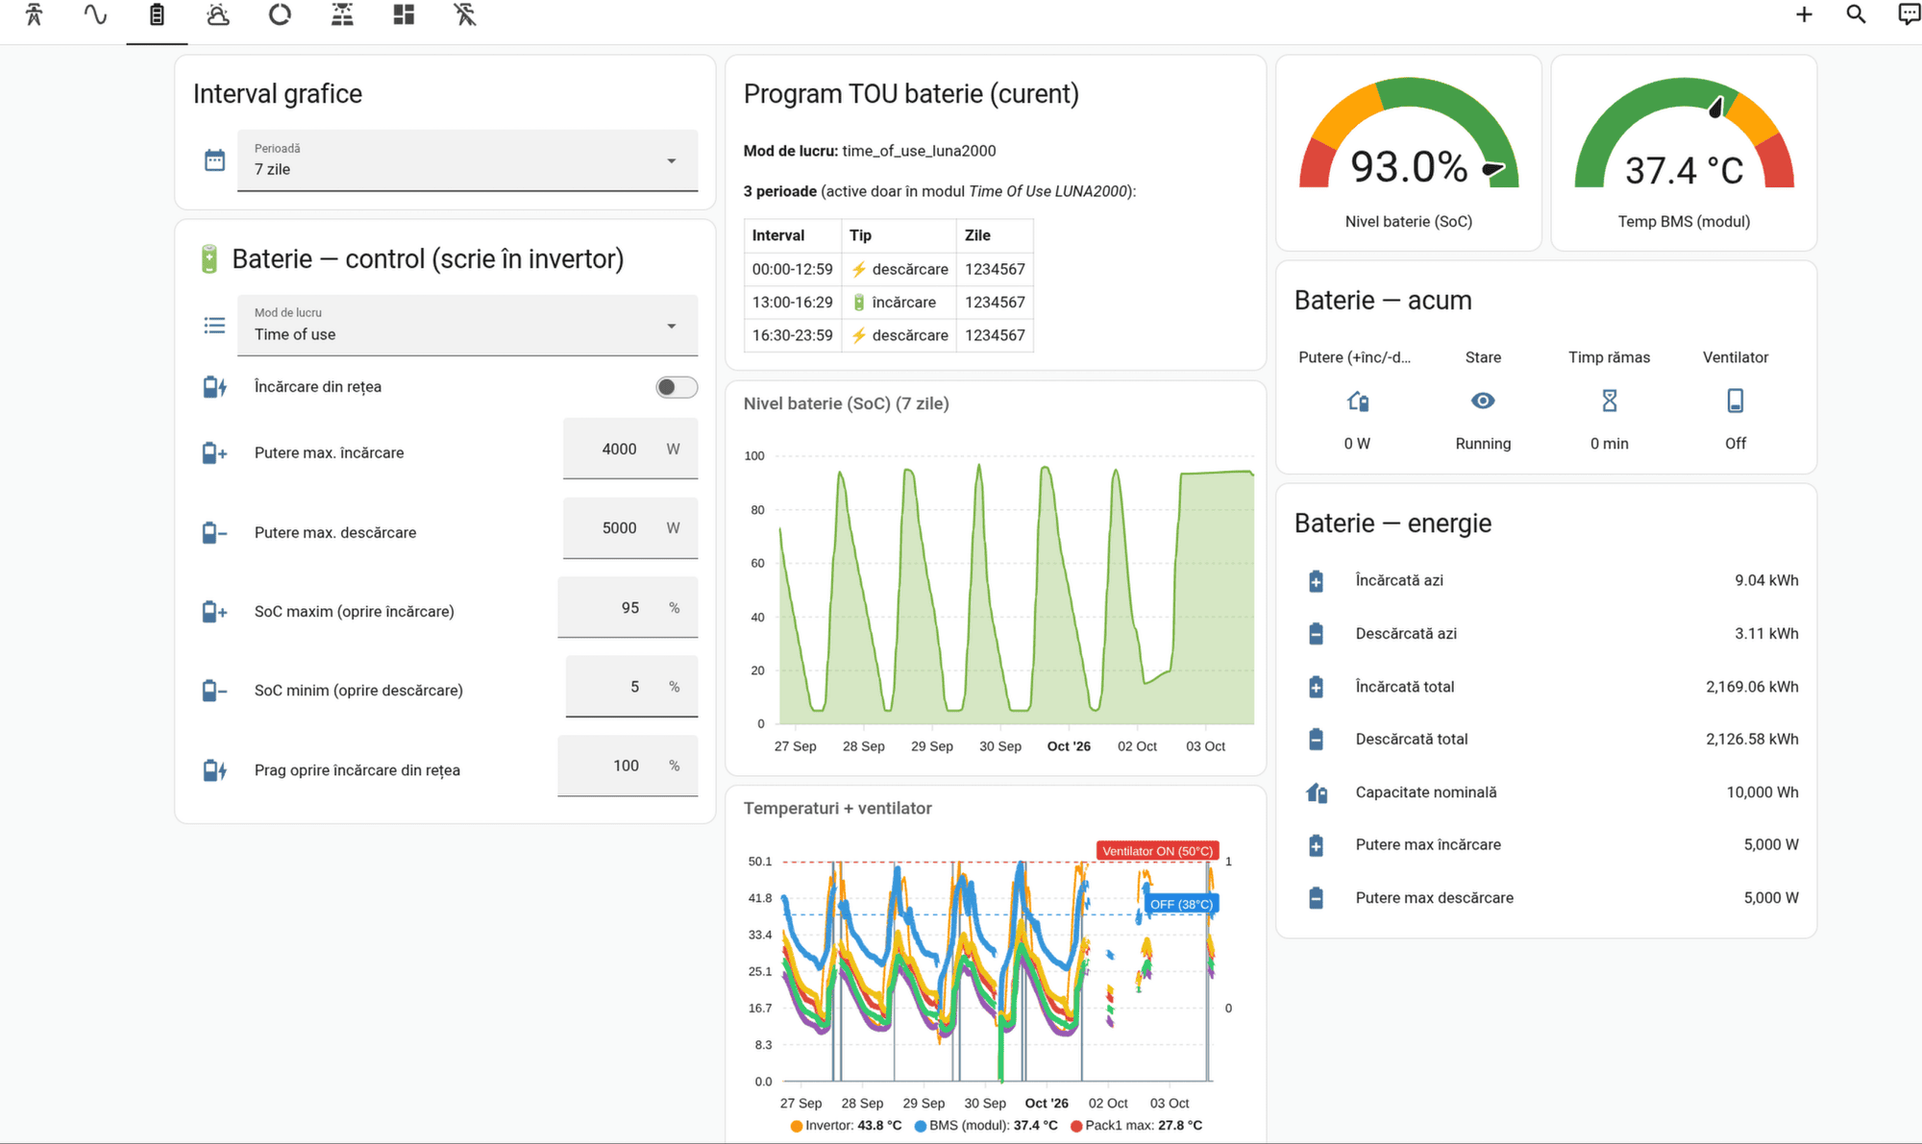The width and height of the screenshot is (1922, 1144).
Task: Click the 00:00-12:59 interval cell
Action: pos(793,270)
